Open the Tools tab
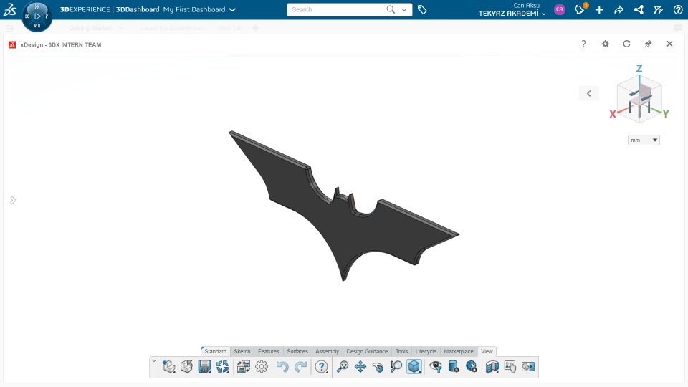688x387 pixels. click(x=401, y=351)
